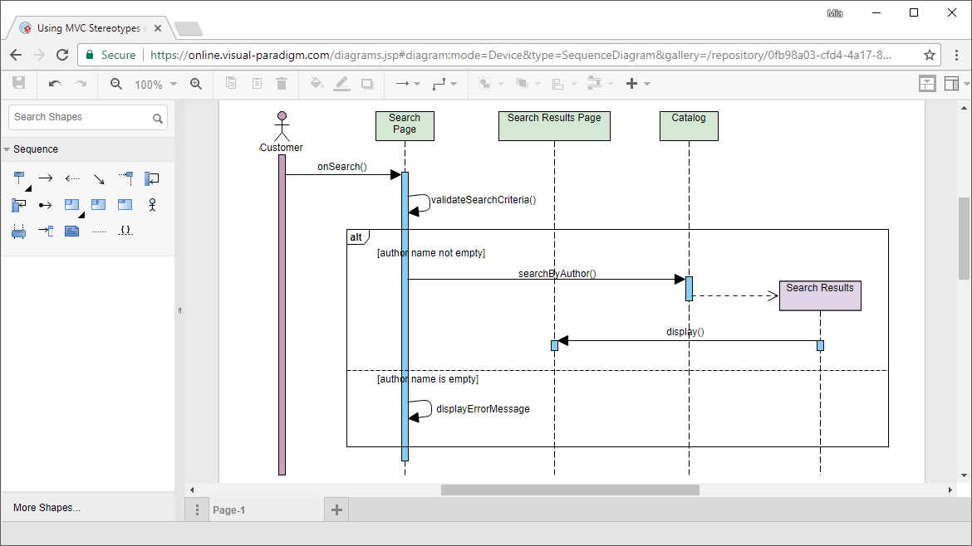Select the Search Results object box

point(820,295)
